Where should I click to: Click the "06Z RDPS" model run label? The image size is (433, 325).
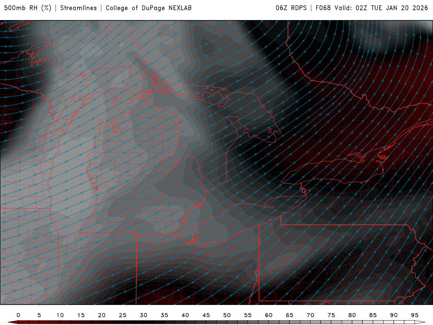(x=291, y=8)
